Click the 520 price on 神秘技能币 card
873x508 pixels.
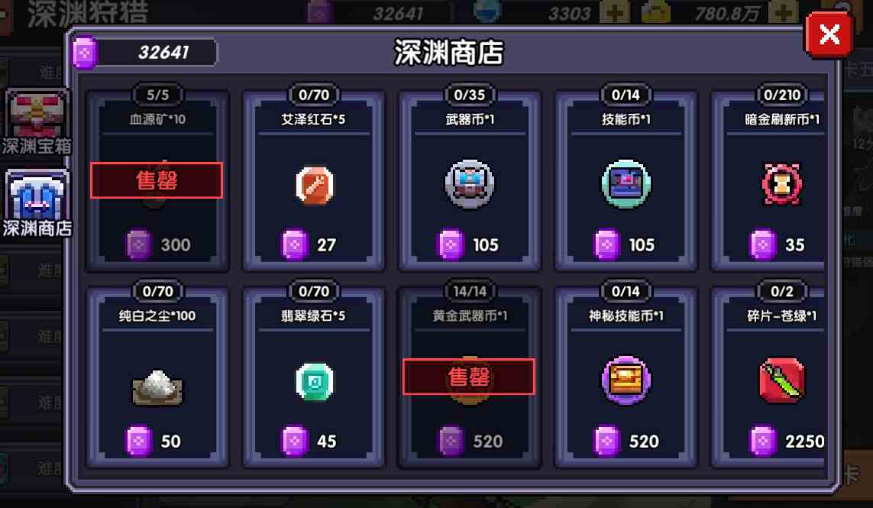644,442
